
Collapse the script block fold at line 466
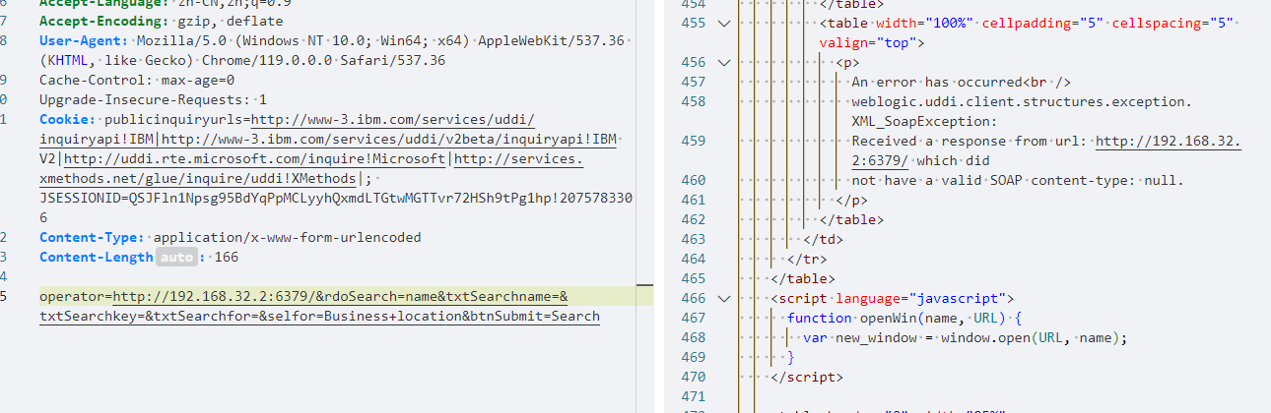coord(725,298)
